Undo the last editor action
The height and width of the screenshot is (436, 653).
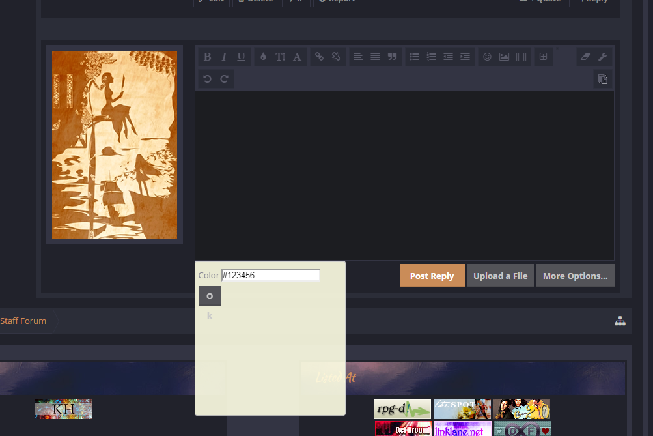click(x=207, y=79)
